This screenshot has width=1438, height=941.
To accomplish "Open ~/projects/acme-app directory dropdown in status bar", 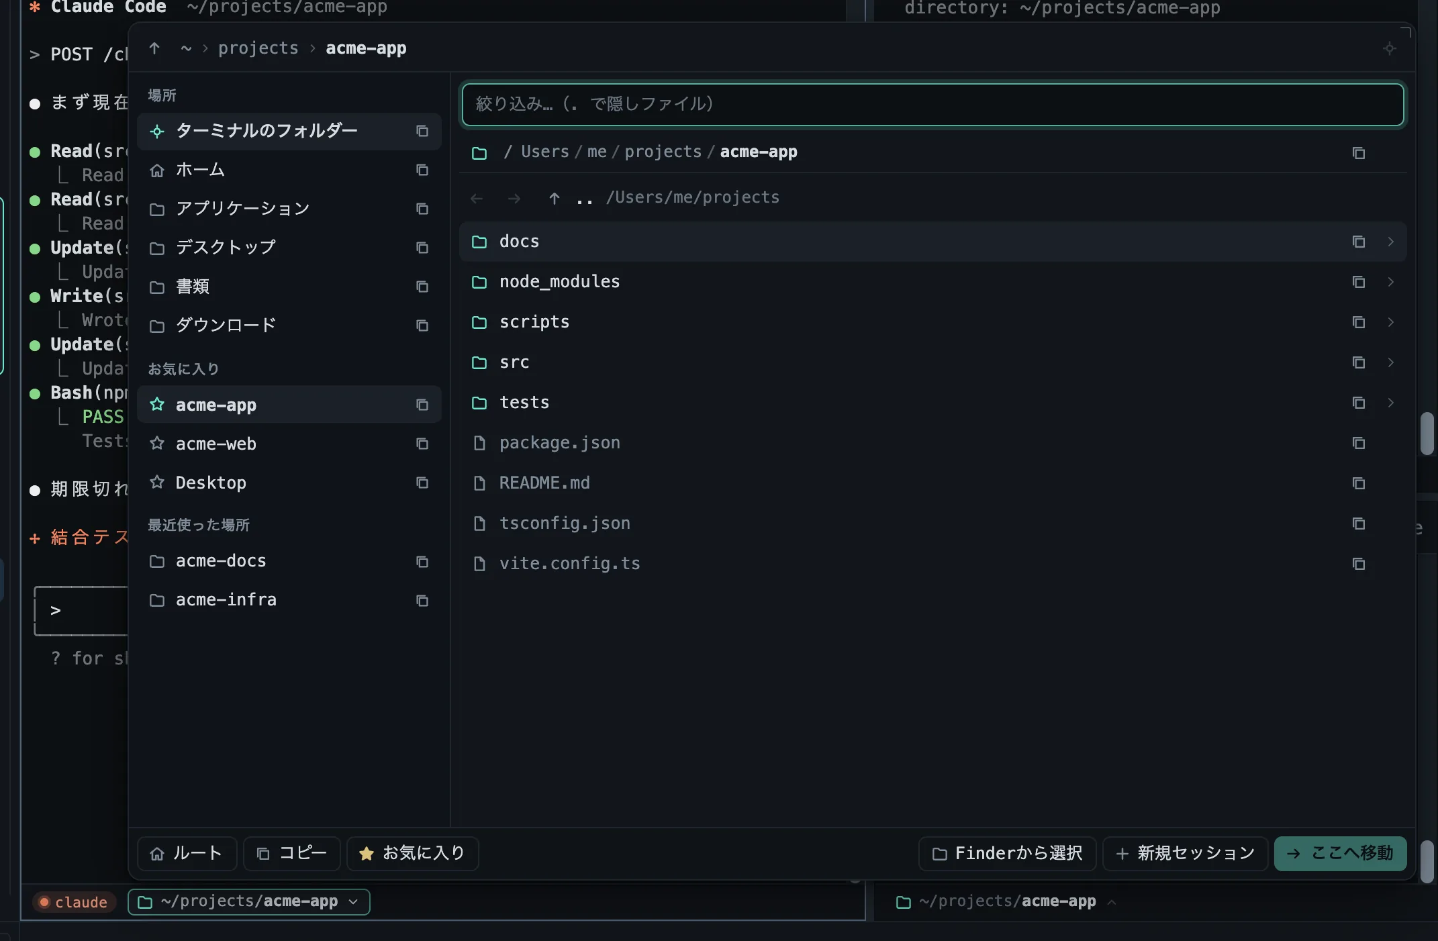I will tap(248, 902).
